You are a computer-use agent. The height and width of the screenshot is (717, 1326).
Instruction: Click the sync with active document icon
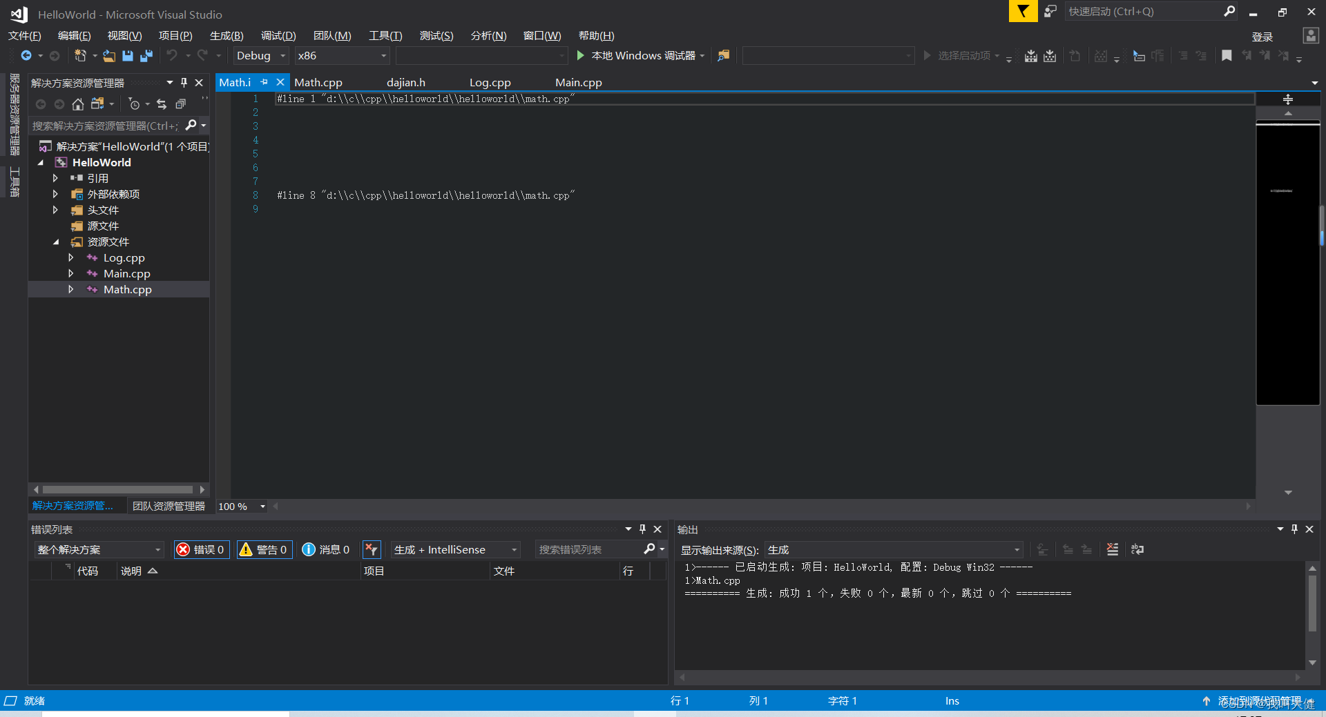pyautogui.click(x=161, y=104)
